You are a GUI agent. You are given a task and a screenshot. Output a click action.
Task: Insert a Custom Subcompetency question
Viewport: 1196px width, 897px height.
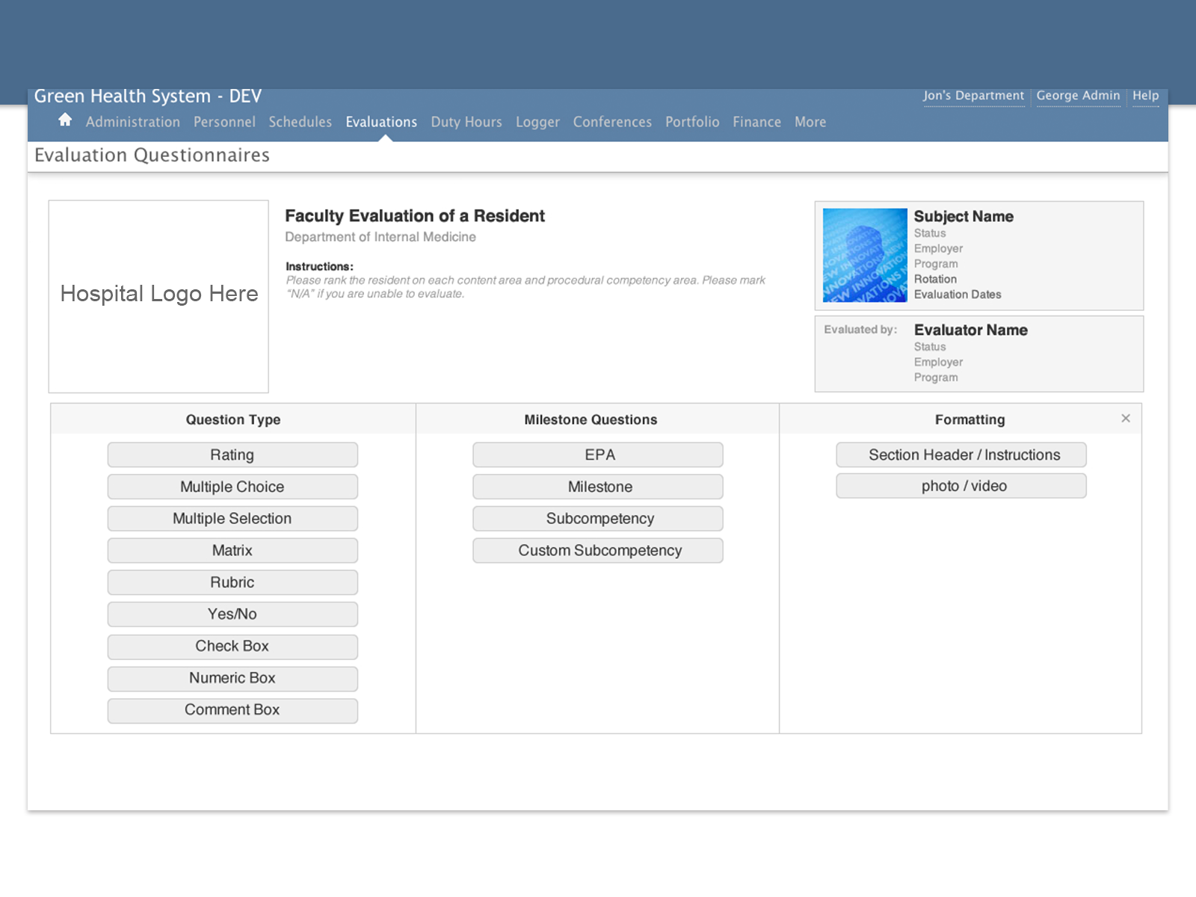[x=597, y=550]
